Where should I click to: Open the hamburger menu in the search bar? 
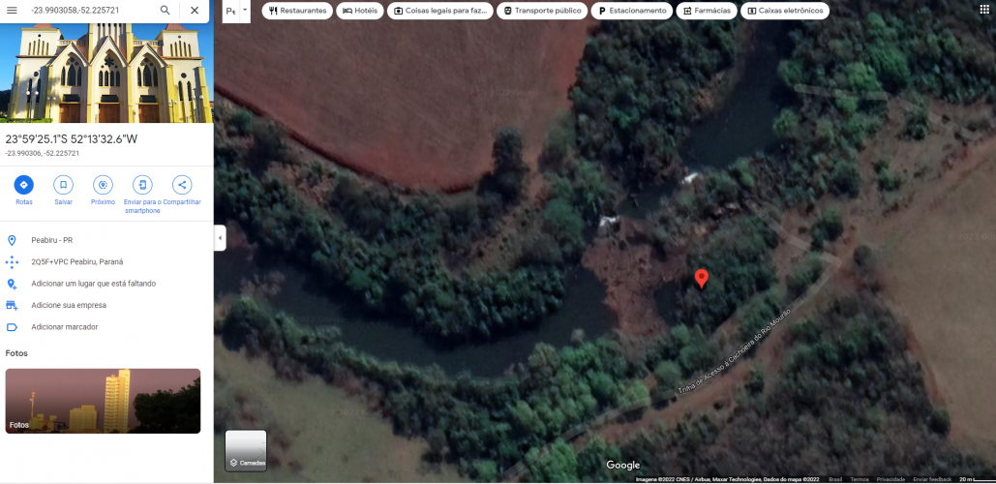[12, 10]
